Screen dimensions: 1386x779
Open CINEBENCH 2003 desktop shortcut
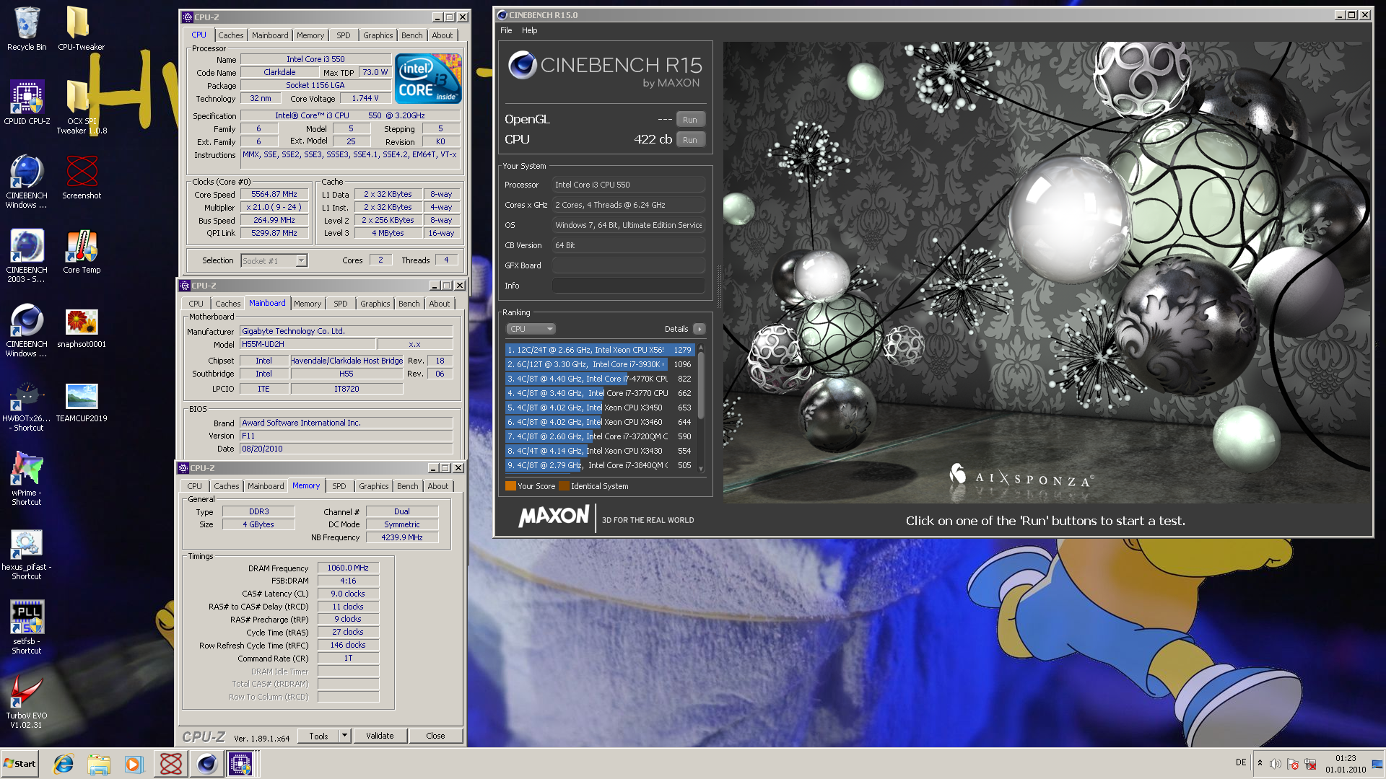(x=27, y=256)
